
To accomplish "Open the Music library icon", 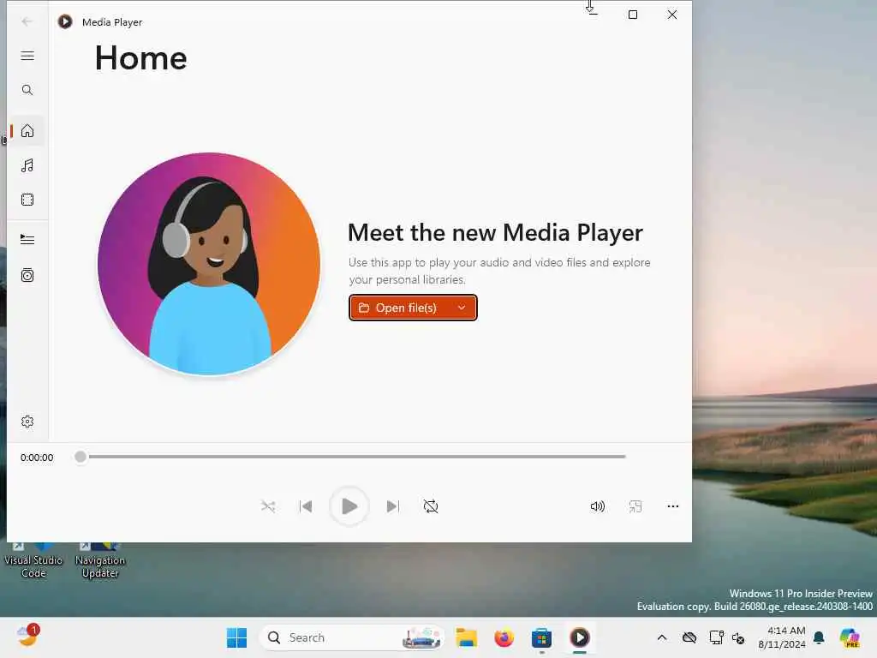I will pos(27,165).
